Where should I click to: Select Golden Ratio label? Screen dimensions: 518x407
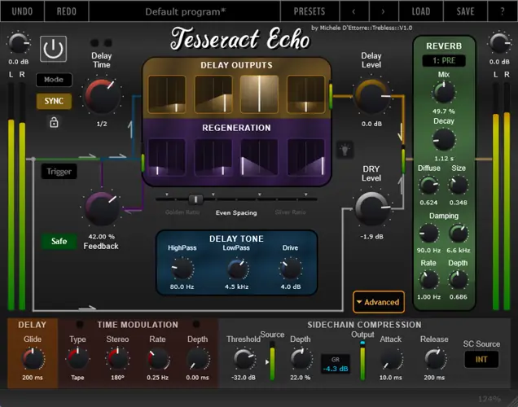coord(182,212)
